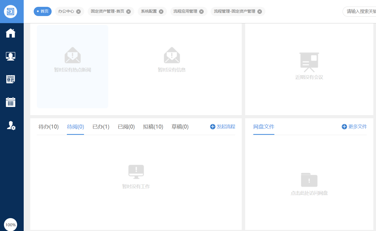Open the user settings sidebar icon
The image size is (376, 231).
(11, 125)
